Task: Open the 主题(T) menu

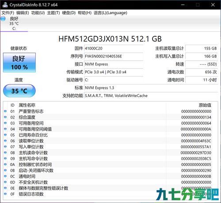Action: [53, 13]
